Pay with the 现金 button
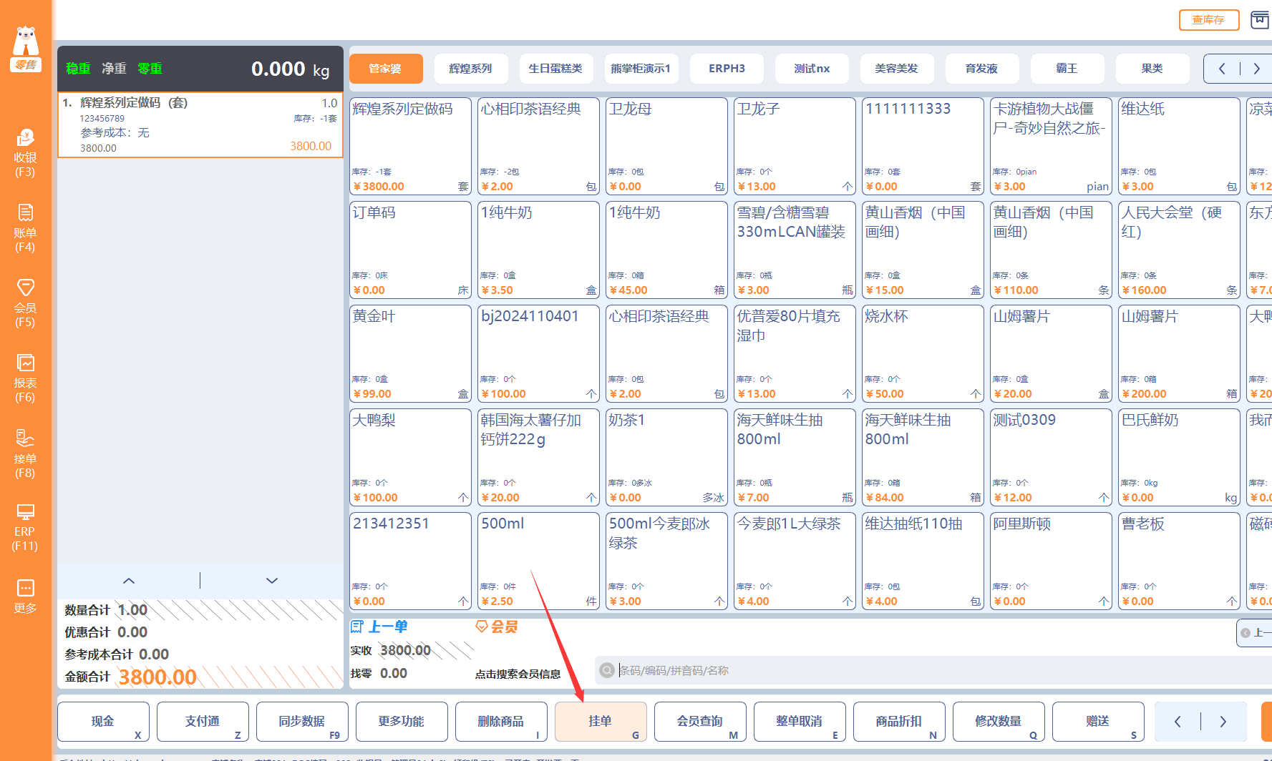 (x=104, y=722)
